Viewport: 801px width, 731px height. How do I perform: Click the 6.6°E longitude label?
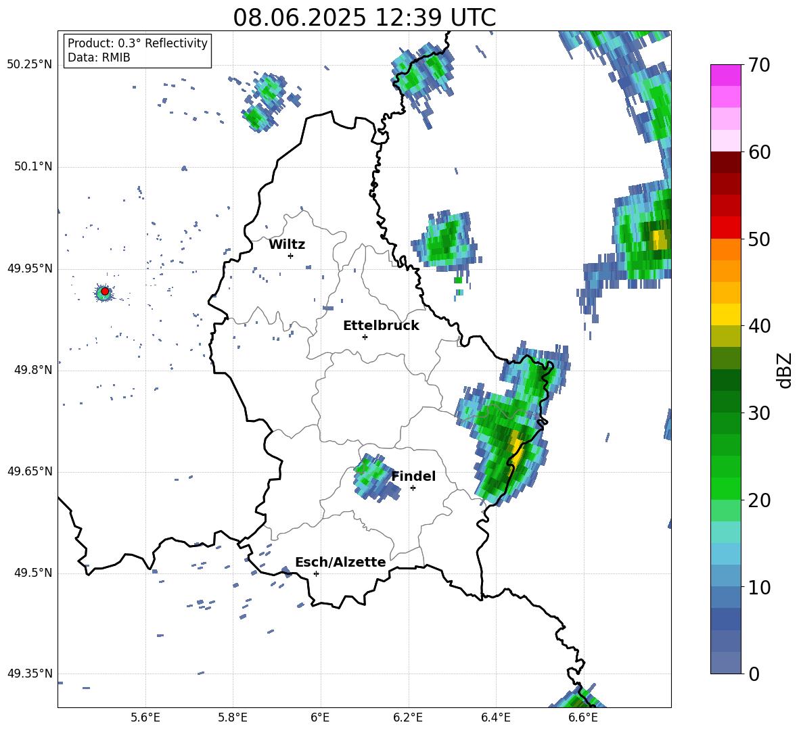(x=583, y=717)
